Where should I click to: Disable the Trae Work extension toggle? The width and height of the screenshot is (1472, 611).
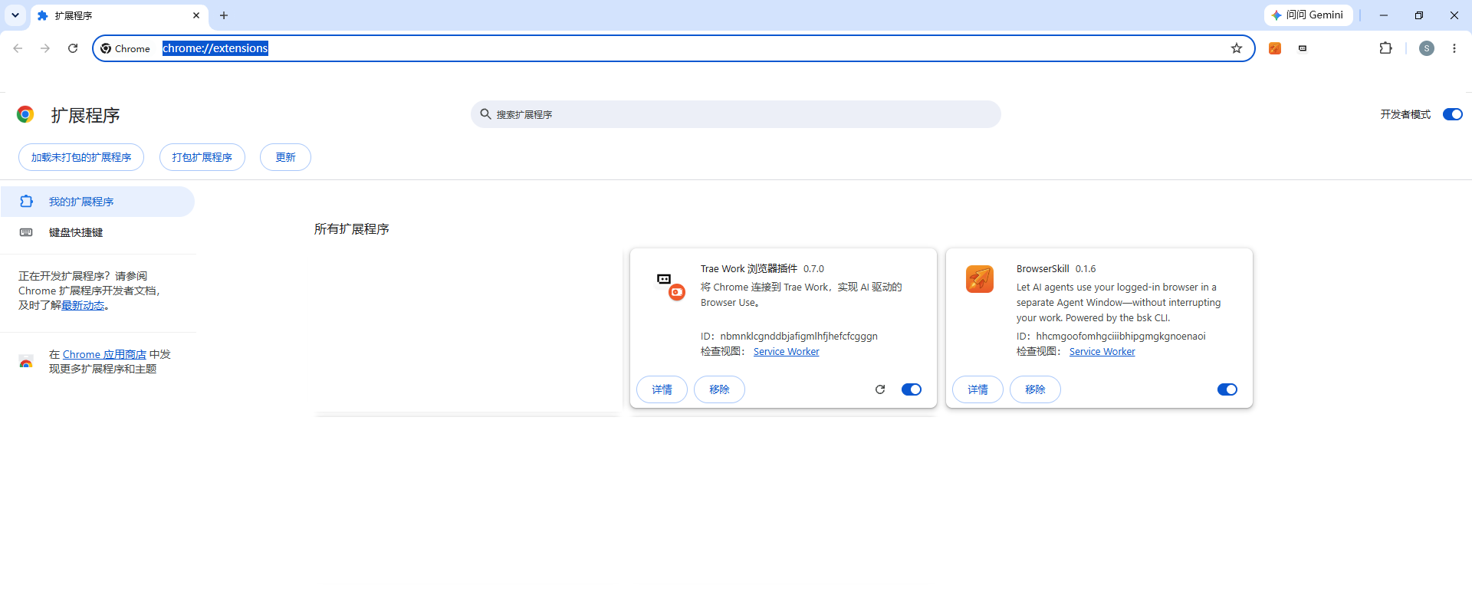click(912, 389)
